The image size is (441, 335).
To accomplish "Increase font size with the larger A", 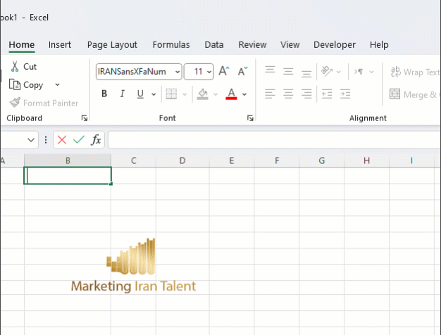I will (x=224, y=71).
